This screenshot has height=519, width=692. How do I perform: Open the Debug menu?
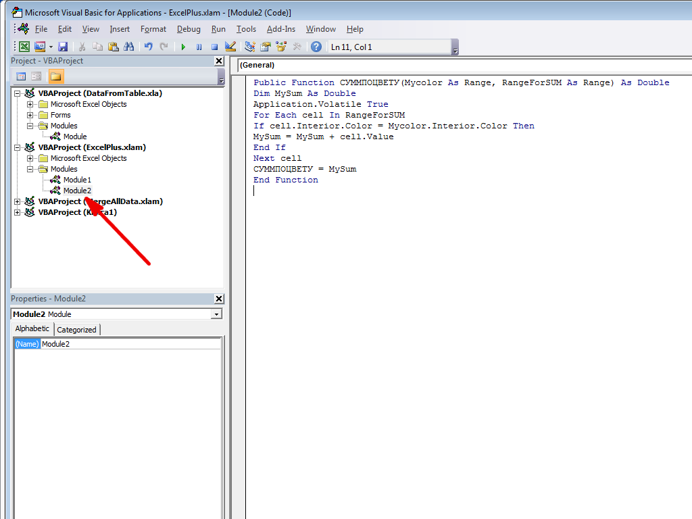(189, 29)
